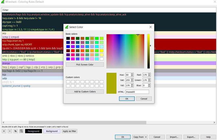Click the large olive color preview box

[x=111, y=83]
